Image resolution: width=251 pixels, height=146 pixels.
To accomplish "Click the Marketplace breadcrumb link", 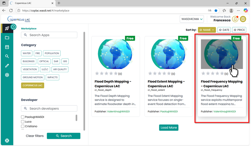I will pyautogui.click(x=29, y=28).
